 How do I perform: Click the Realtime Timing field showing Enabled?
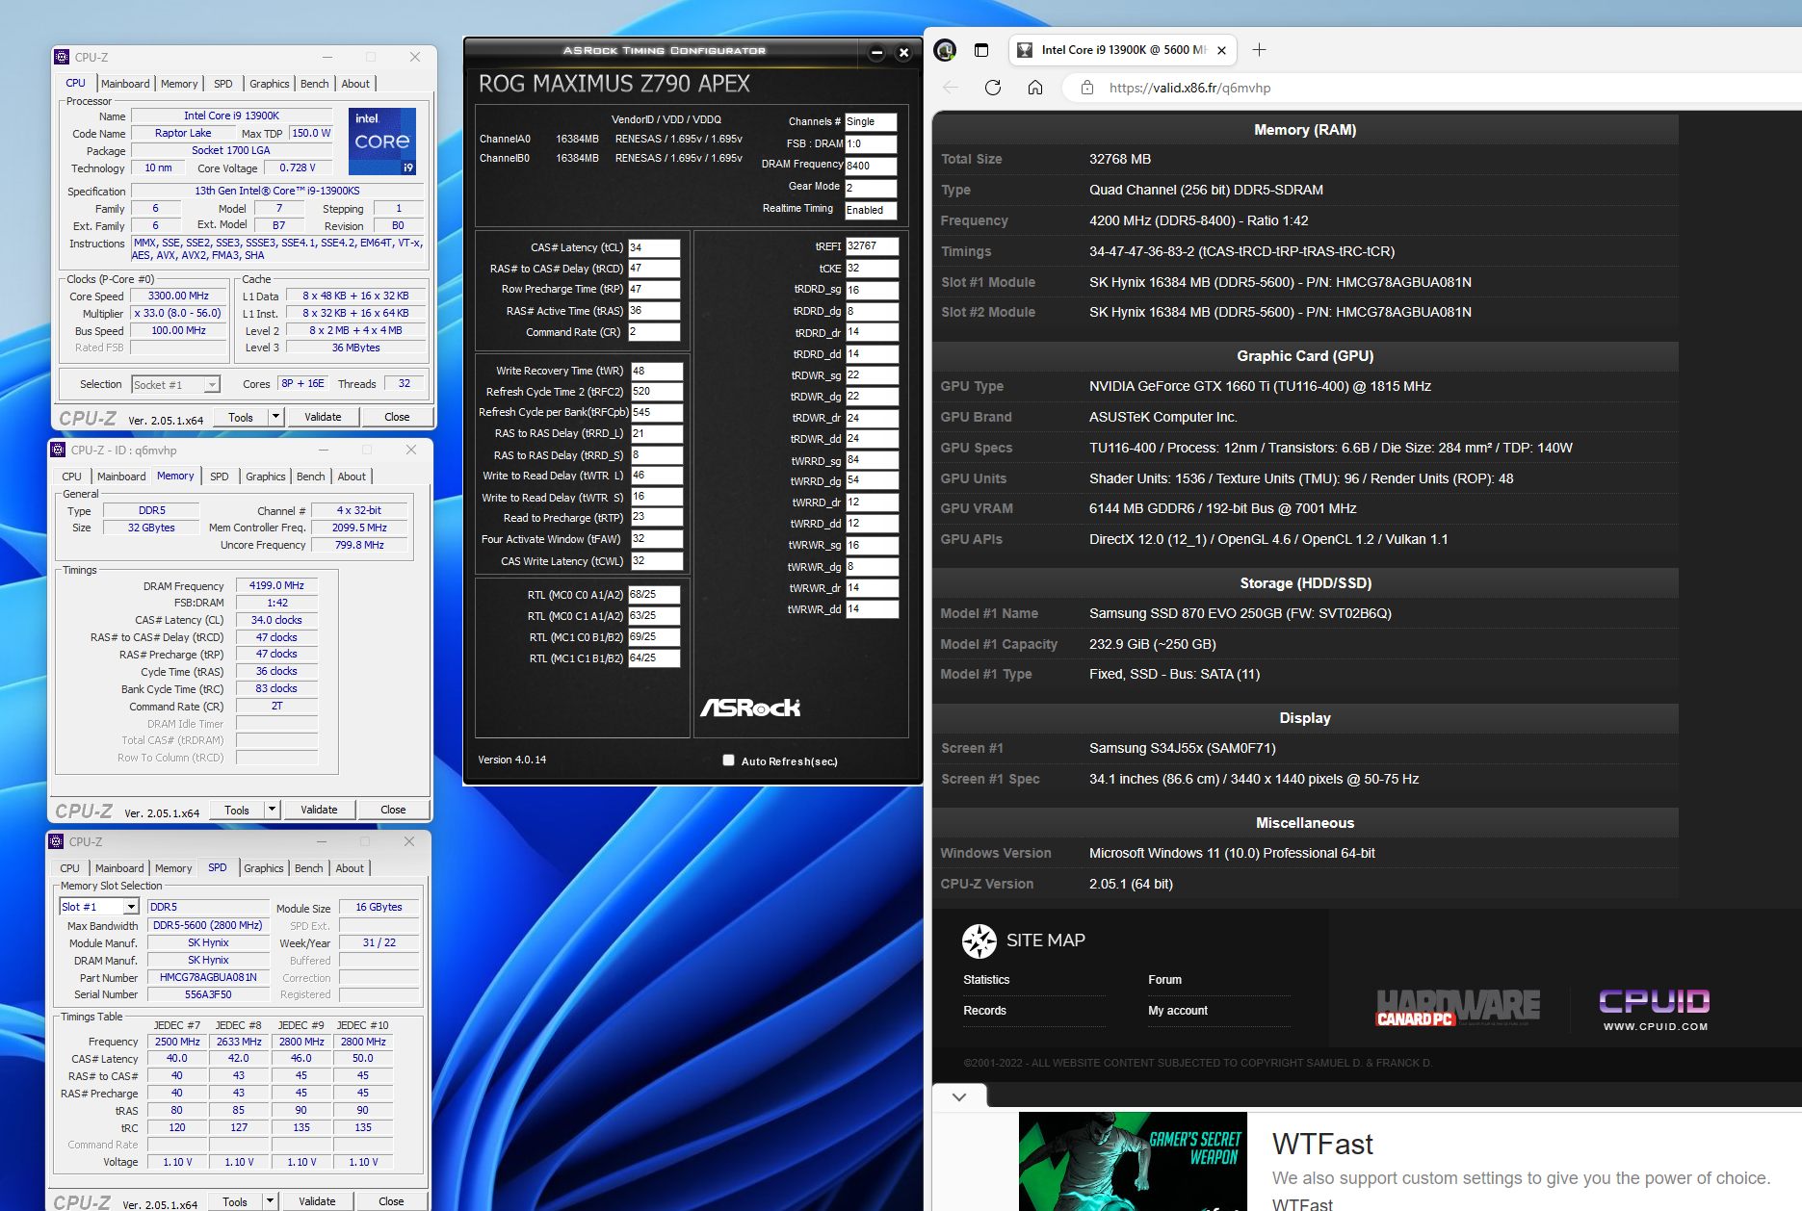tap(871, 210)
